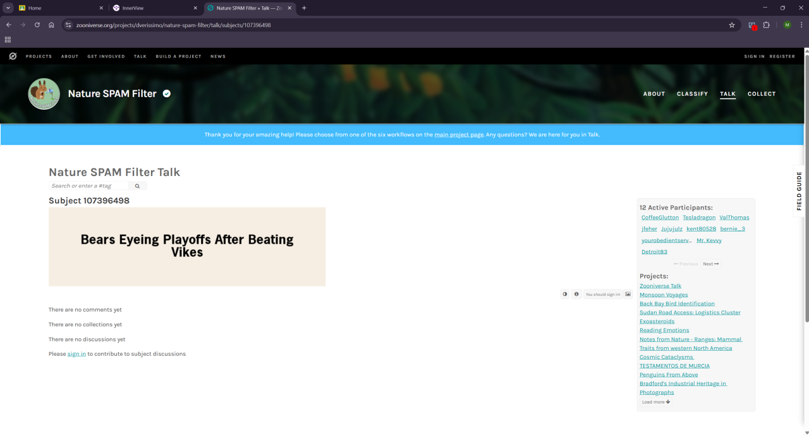The image size is (809, 436).
Task: Click the Bears Eyeing Playoffs subject image
Action: tap(187, 247)
